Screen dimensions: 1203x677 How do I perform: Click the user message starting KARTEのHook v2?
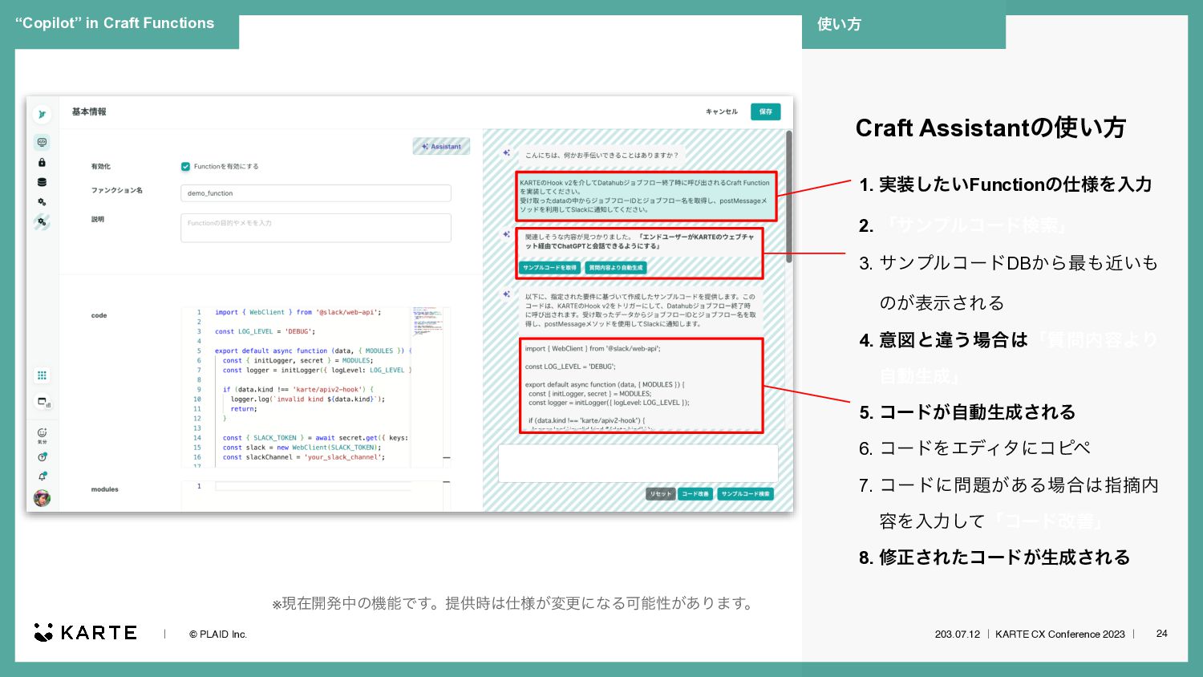[x=646, y=197]
